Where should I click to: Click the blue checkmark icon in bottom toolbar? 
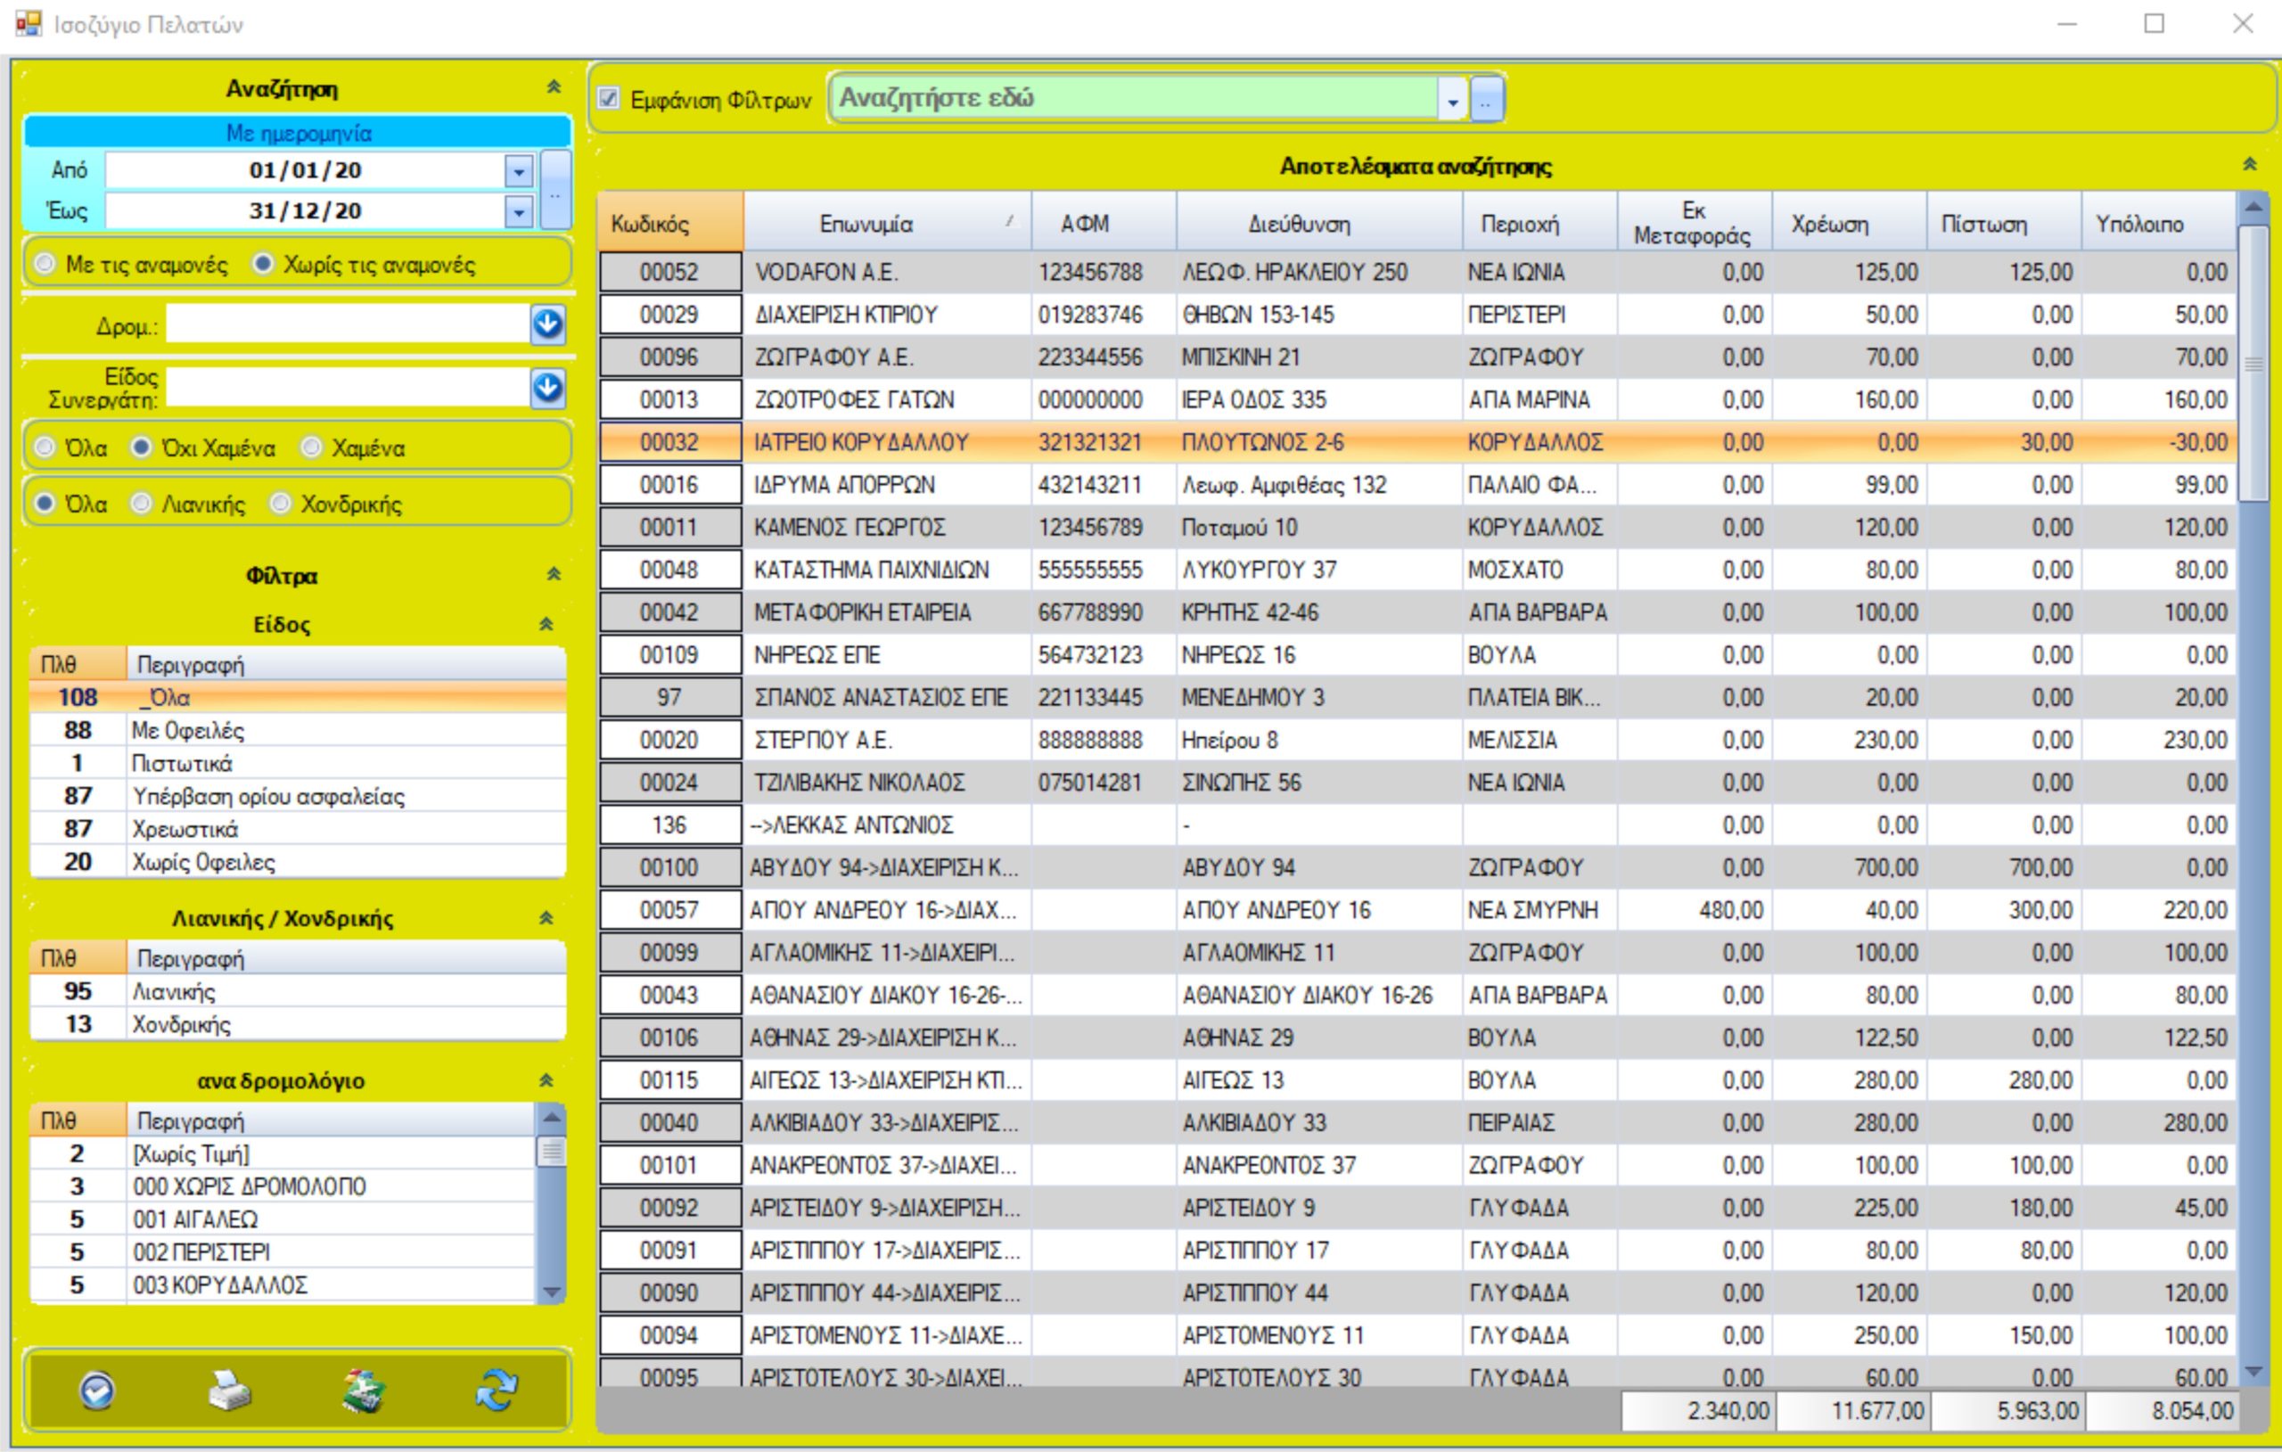tap(96, 1390)
